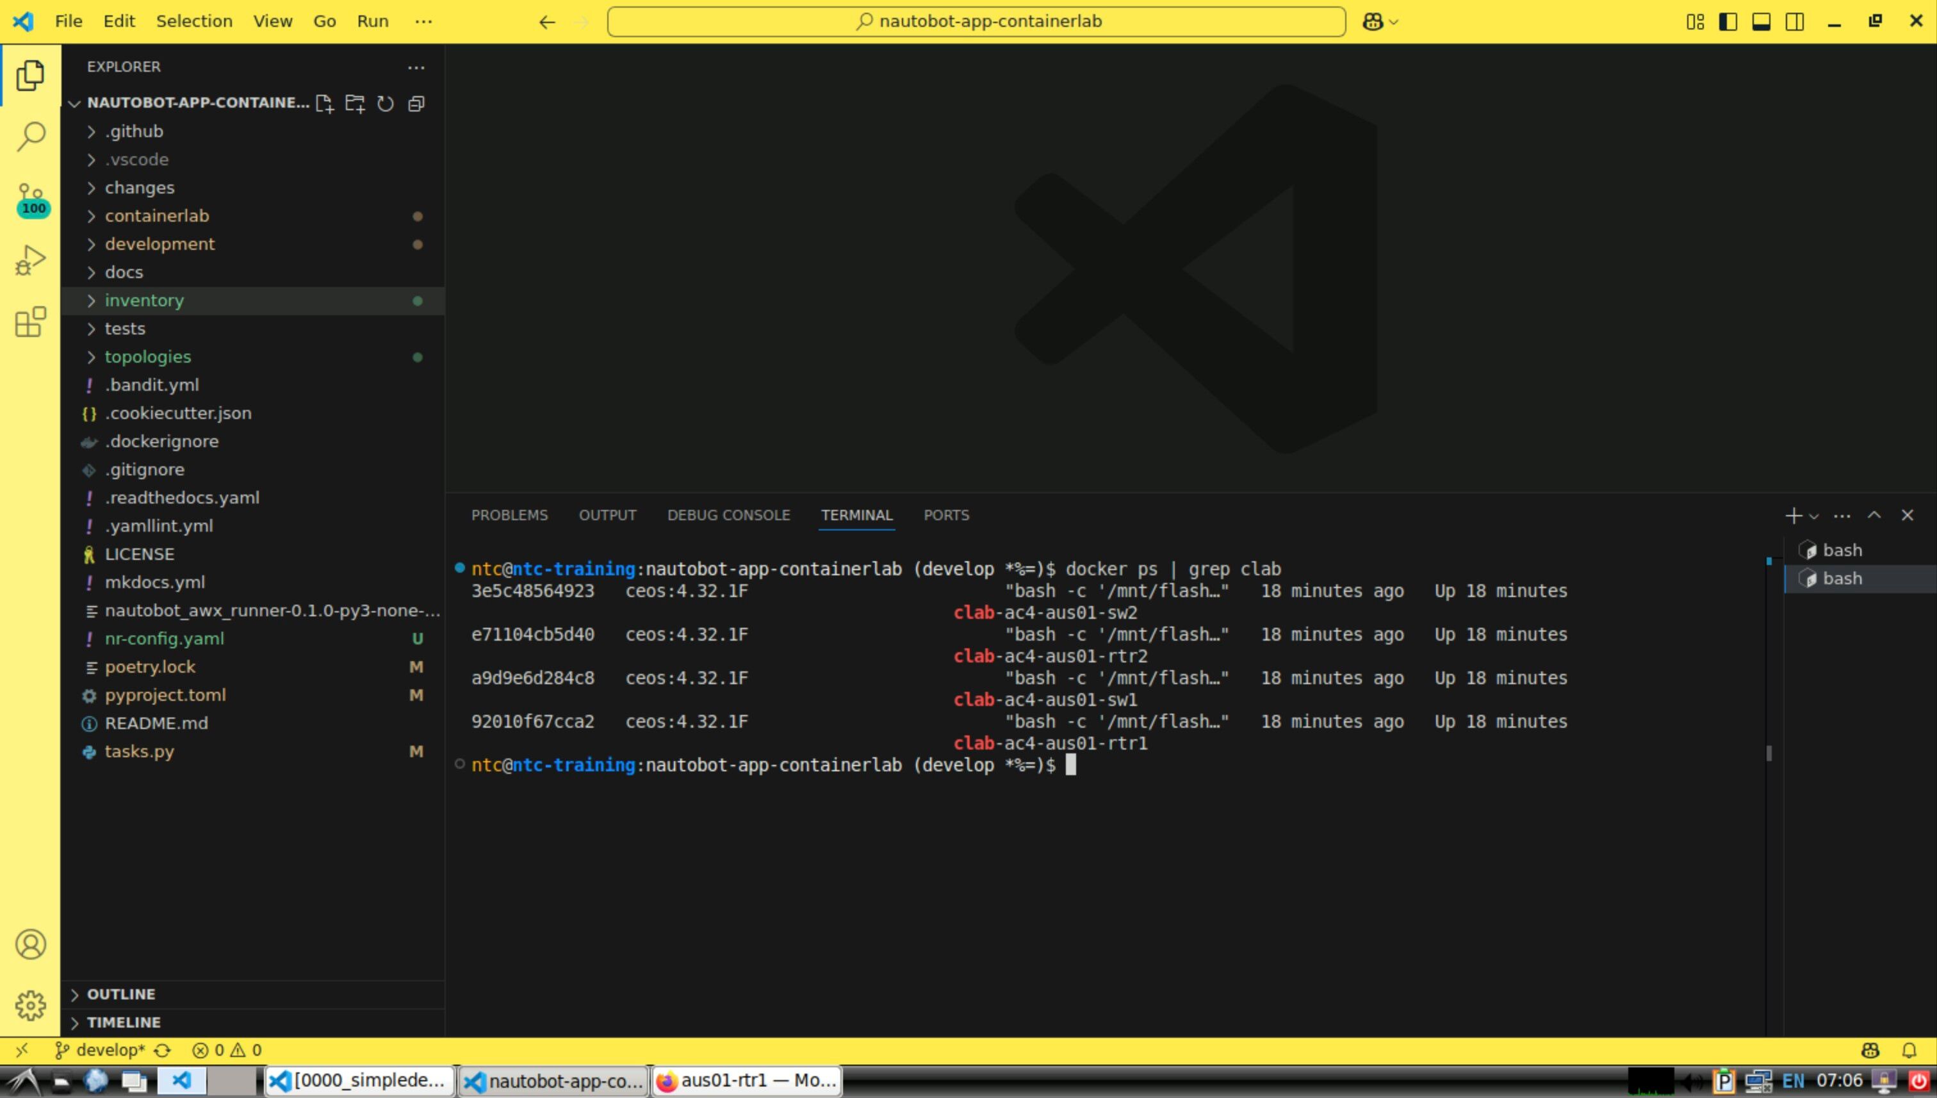This screenshot has height=1098, width=1937.
Task: Switch to the PROBLEMS tab
Action: point(509,515)
